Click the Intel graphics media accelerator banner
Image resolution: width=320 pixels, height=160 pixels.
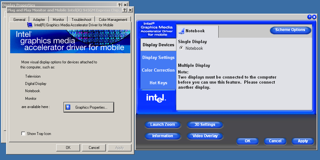[x=70, y=42]
